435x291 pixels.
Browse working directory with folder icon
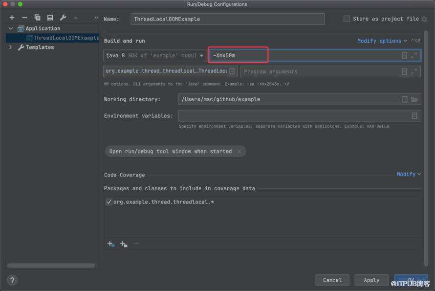tap(414, 99)
